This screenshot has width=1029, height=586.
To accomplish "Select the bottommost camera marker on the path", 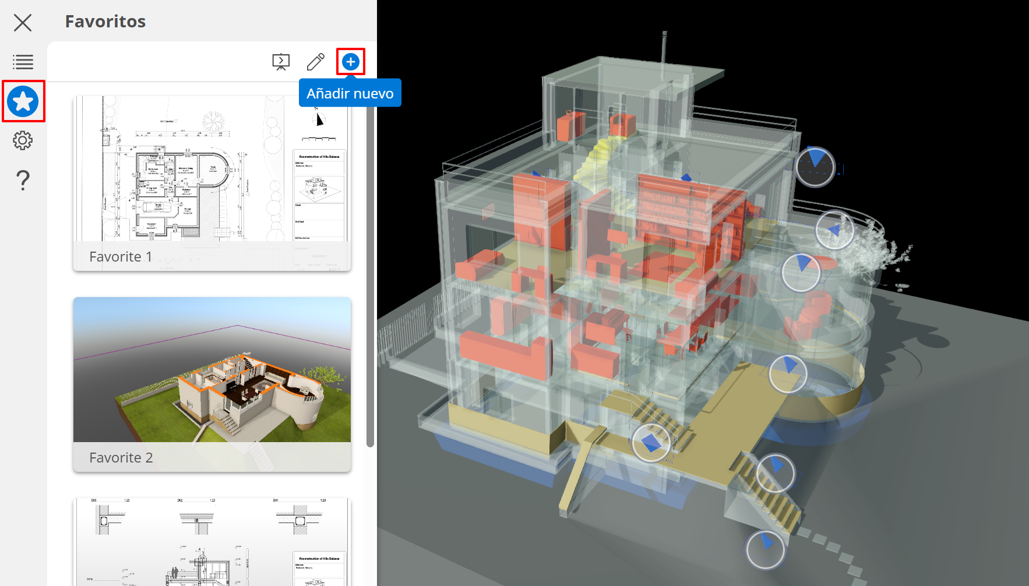I will (x=766, y=549).
